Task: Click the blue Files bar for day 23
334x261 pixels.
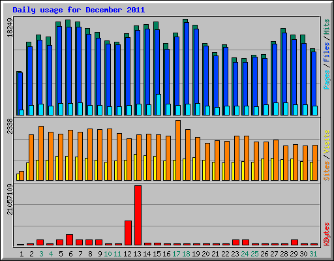Action: tap(235, 84)
